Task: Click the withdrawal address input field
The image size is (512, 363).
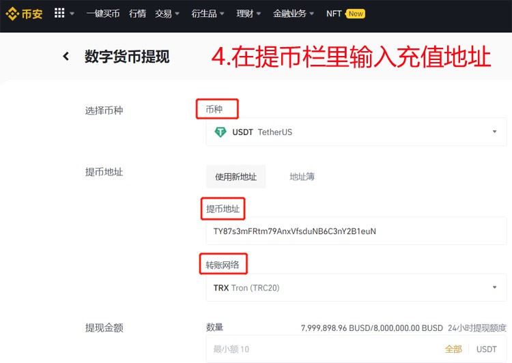Action: pos(356,231)
